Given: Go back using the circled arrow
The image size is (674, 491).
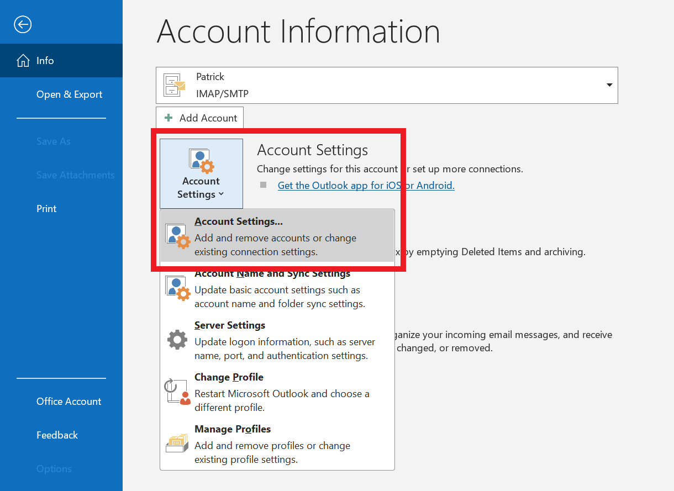Looking at the screenshot, I should (x=23, y=24).
